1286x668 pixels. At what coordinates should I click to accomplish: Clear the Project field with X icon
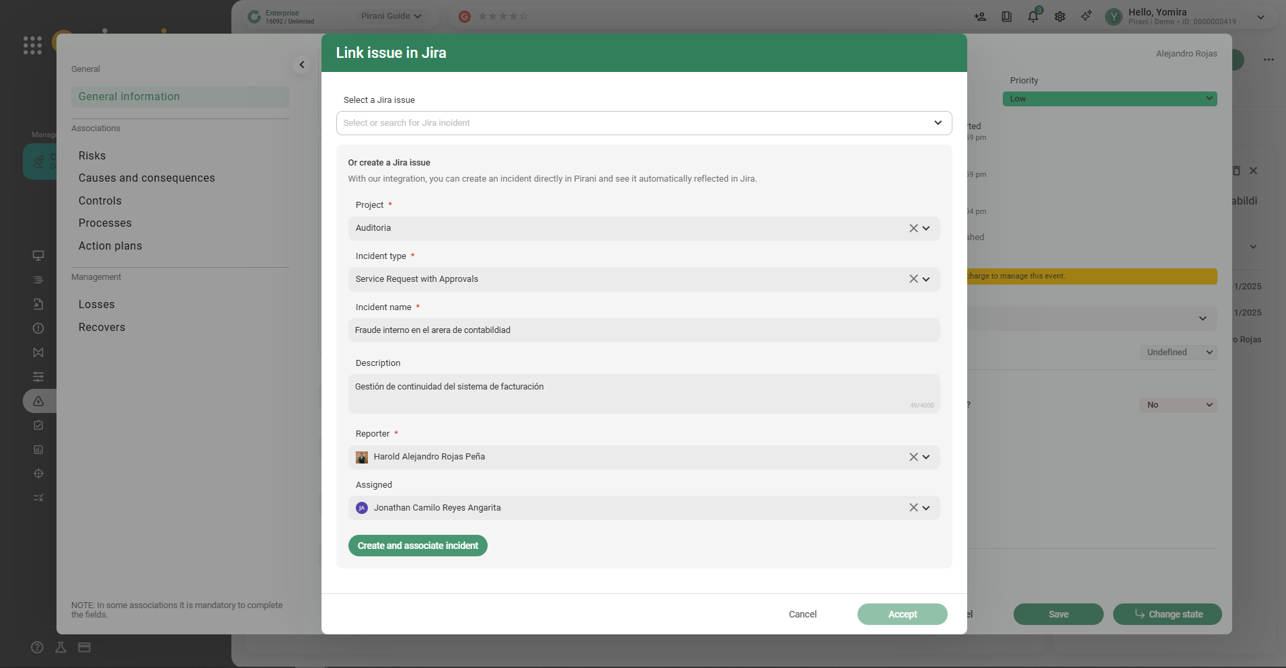(x=913, y=228)
